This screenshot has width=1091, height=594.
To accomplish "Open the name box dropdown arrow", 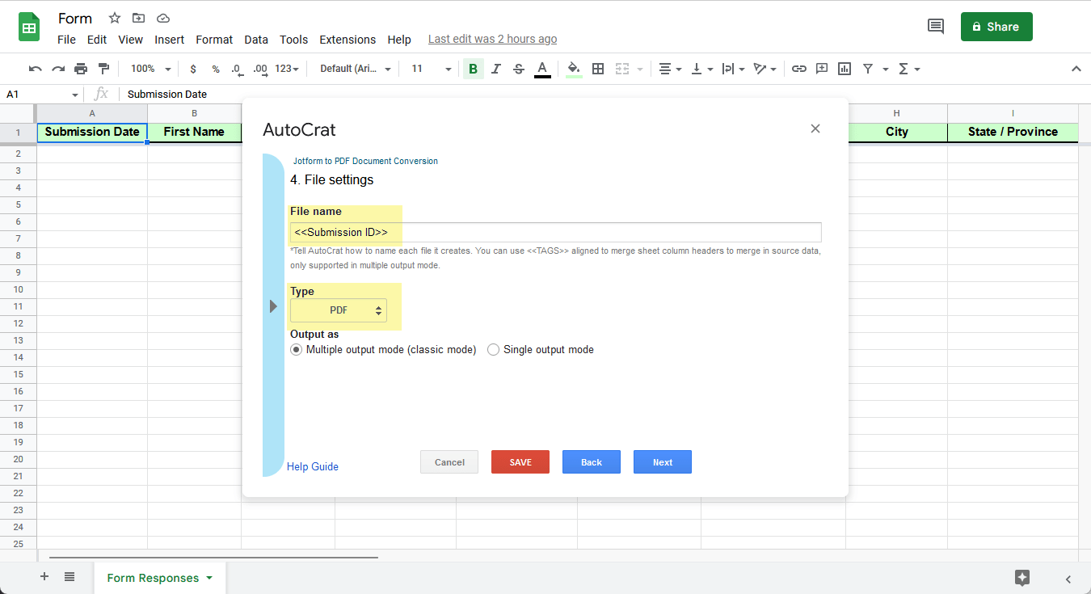I will point(75,95).
